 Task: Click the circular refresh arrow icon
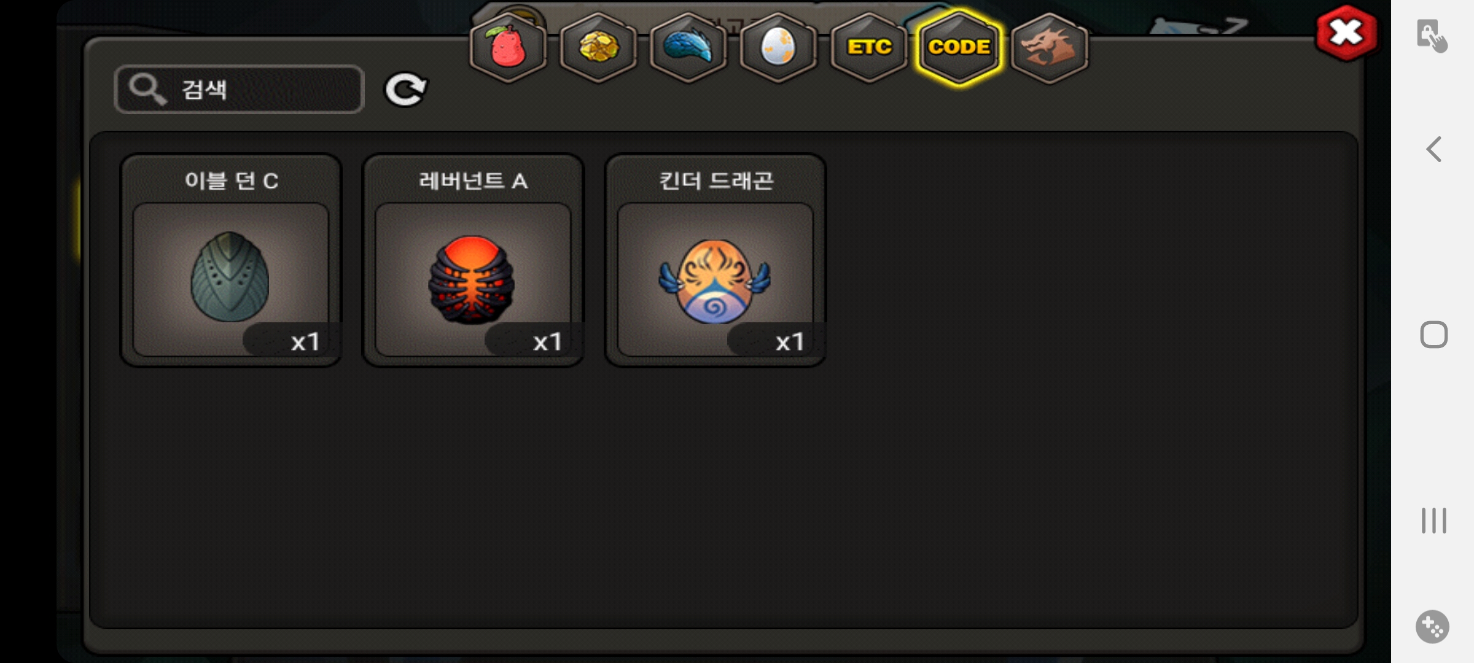(x=405, y=90)
